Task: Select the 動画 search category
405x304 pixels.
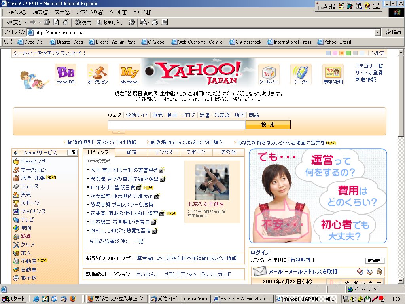Action: coord(172,115)
